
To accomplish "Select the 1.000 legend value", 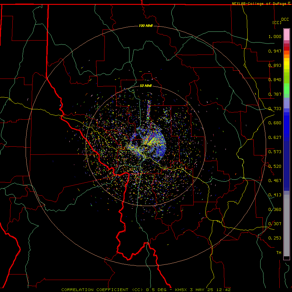I will point(275,36).
